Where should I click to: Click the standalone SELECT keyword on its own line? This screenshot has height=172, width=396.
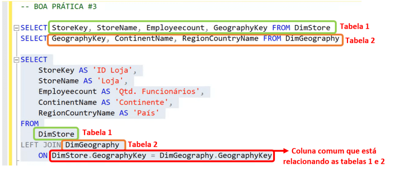point(34,60)
